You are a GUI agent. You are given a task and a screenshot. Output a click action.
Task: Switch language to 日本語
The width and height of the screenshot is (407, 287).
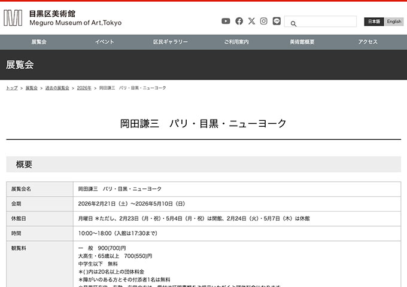[374, 22]
